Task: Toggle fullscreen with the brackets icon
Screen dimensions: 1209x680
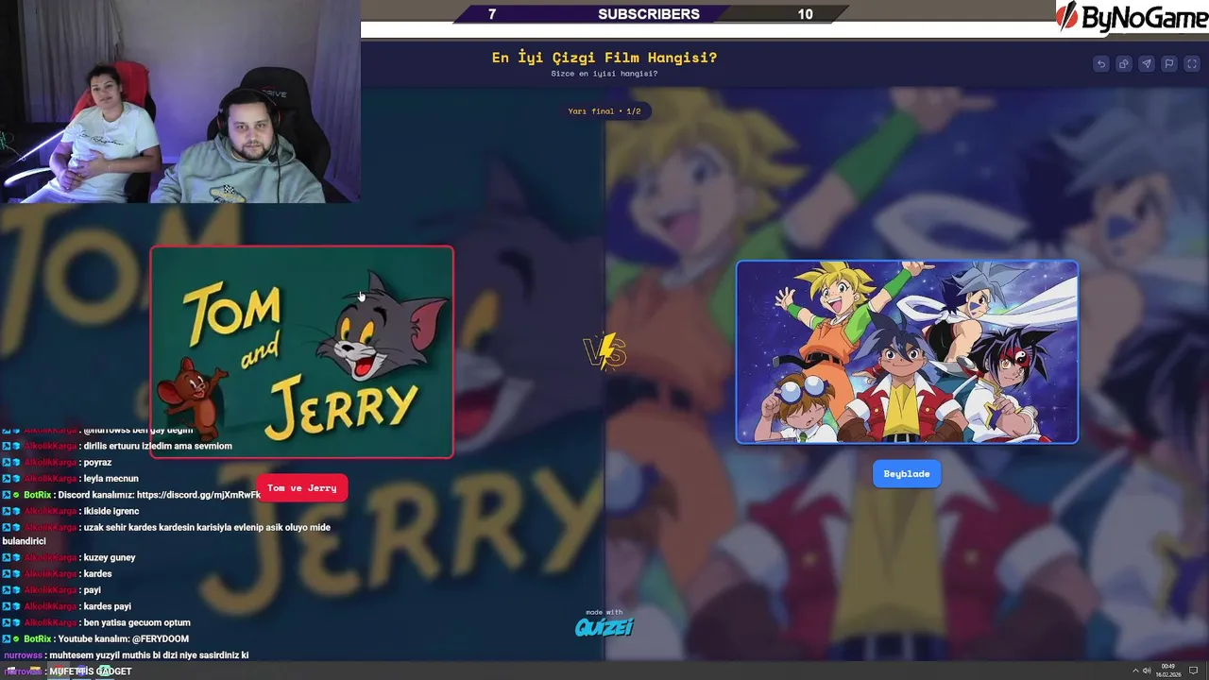Action: click(x=1192, y=64)
